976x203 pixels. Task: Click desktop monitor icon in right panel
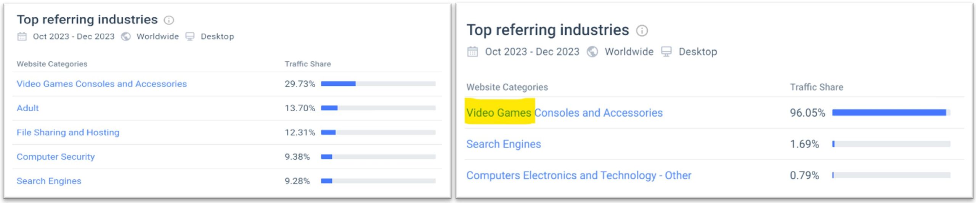[x=666, y=51]
